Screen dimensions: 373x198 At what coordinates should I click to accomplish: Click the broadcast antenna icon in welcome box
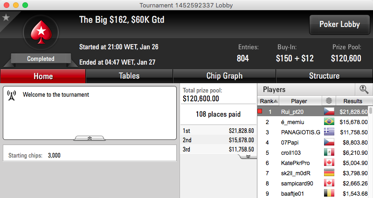tap(11, 95)
